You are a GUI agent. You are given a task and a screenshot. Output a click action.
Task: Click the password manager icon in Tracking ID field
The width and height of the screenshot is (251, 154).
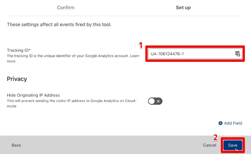pos(238,54)
